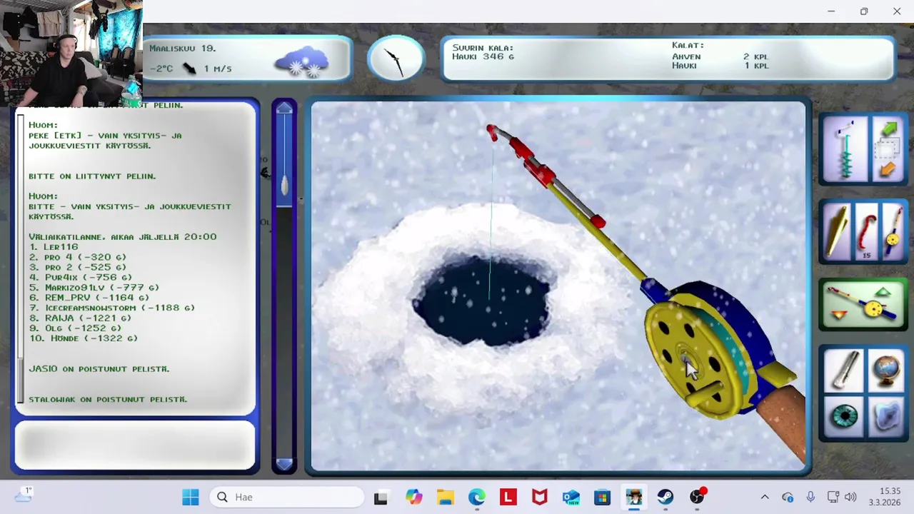
Task: Click the "Maaliskuu 19." date text
Action: point(183,48)
